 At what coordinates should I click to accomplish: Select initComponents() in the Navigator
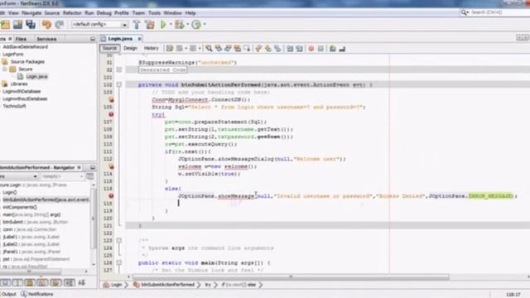[x=20, y=207]
